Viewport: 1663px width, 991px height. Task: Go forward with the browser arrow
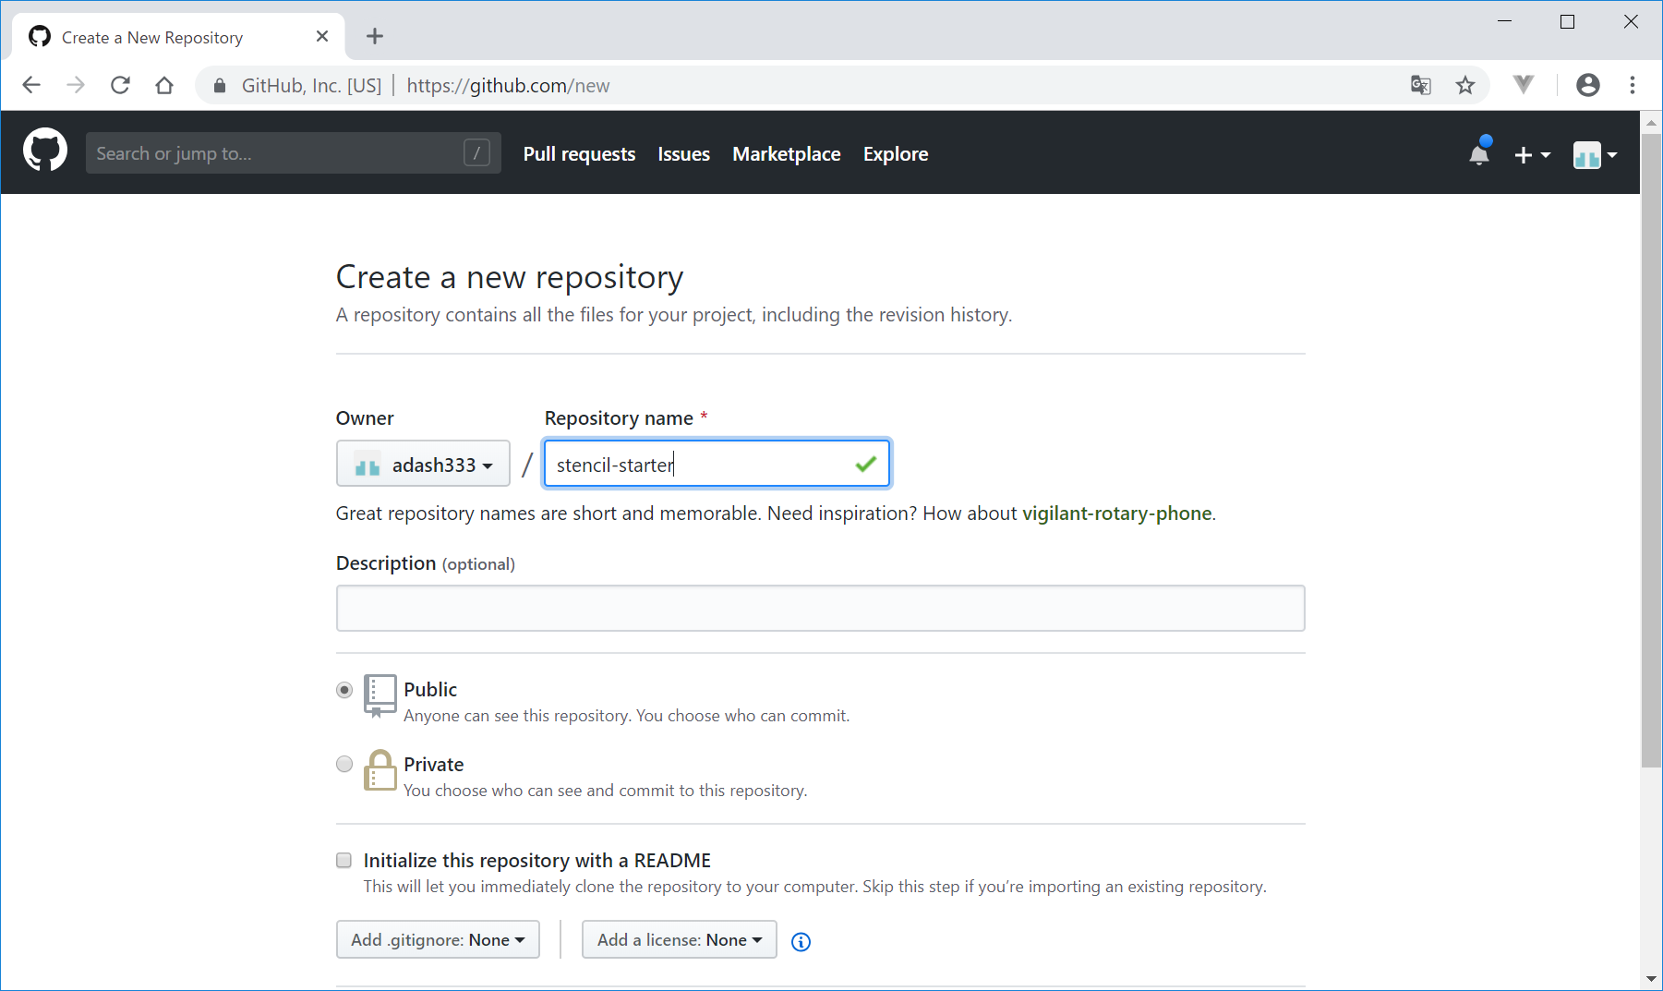(76, 85)
